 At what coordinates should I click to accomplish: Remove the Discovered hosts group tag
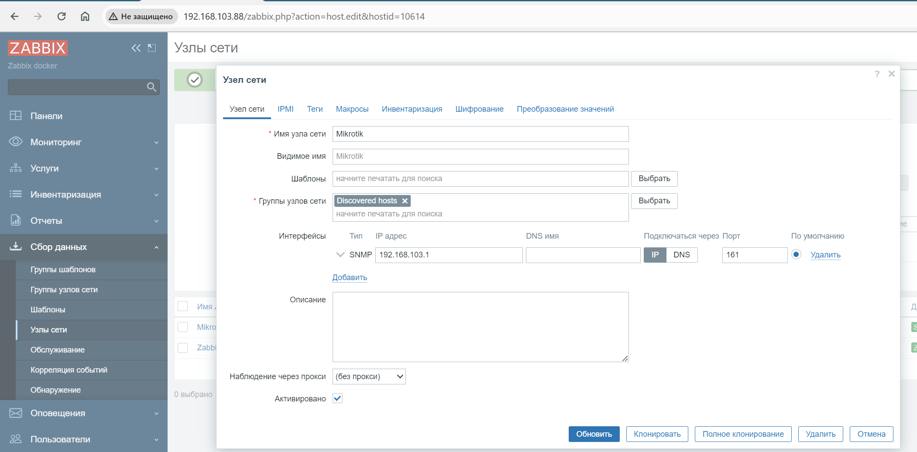point(405,201)
